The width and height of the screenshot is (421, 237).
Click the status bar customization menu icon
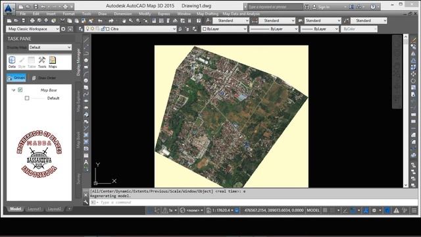(414, 211)
